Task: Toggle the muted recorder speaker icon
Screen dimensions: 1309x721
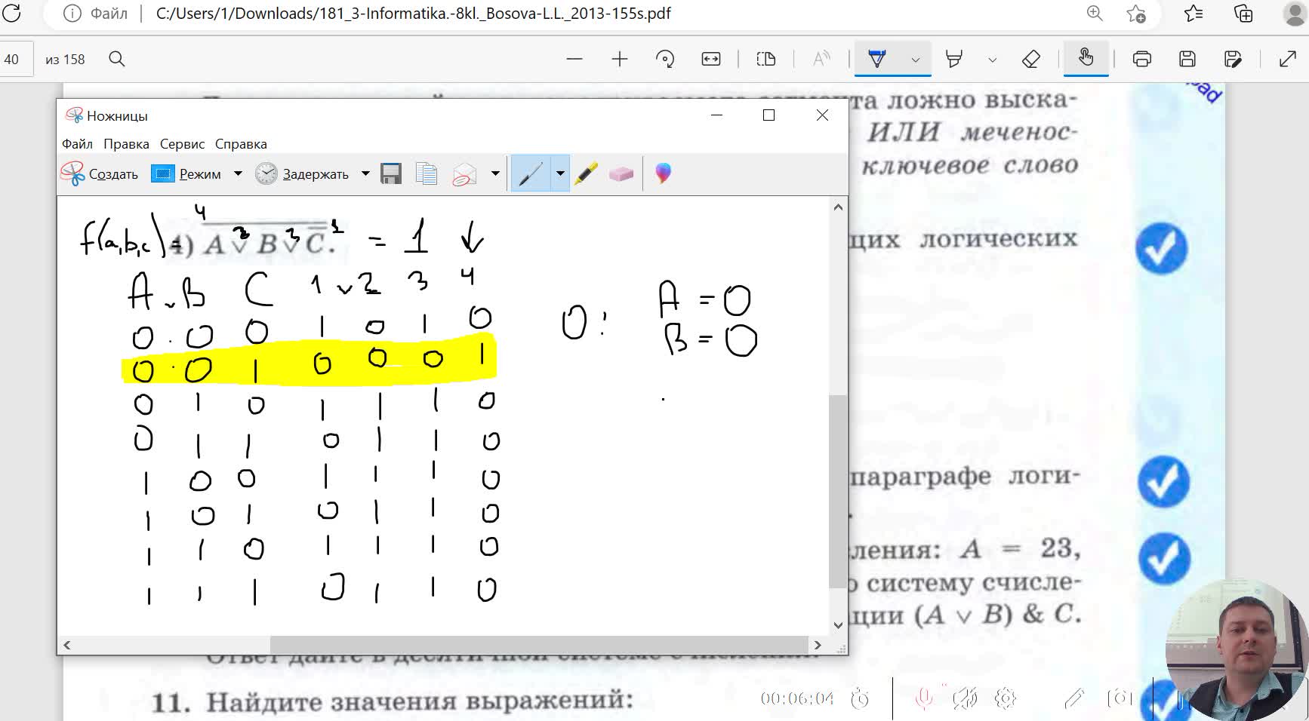Action: [965, 699]
